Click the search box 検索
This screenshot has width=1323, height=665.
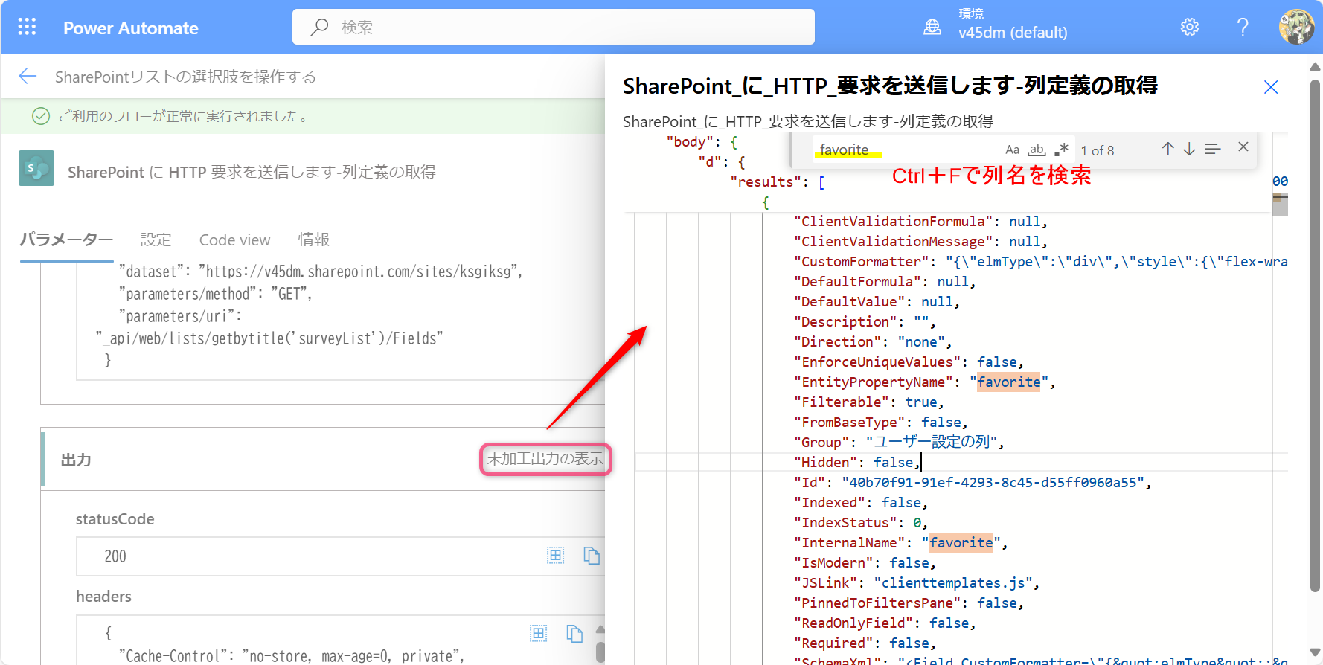(x=554, y=28)
